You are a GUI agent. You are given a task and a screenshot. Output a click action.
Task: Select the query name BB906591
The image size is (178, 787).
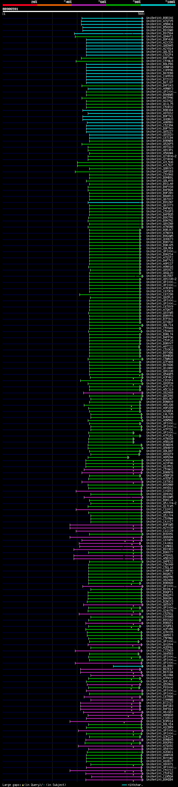click(10, 9)
